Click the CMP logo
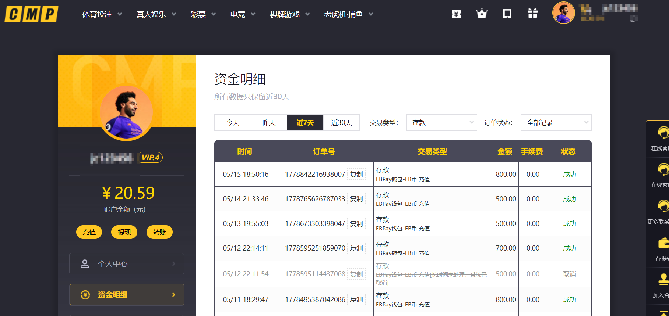The width and height of the screenshot is (669, 316). 31,14
